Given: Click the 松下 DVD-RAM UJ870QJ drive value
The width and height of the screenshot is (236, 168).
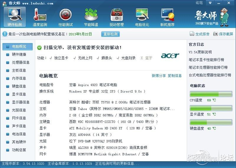Looking at the screenshot, I should pos(96,141).
